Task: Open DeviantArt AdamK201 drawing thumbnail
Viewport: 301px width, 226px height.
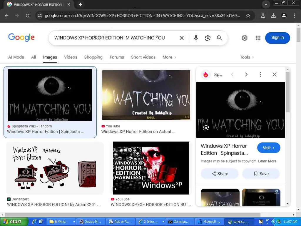Action: point(55,168)
